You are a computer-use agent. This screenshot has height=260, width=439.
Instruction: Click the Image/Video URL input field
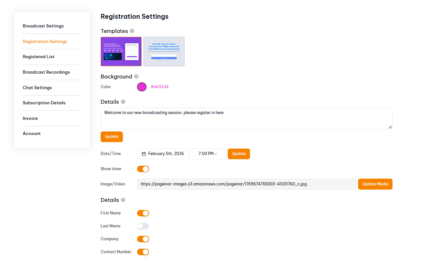coord(246,184)
